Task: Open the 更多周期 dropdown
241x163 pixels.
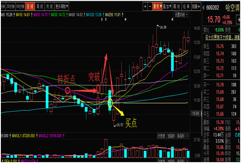Action: pyautogui.click(x=61, y=6)
